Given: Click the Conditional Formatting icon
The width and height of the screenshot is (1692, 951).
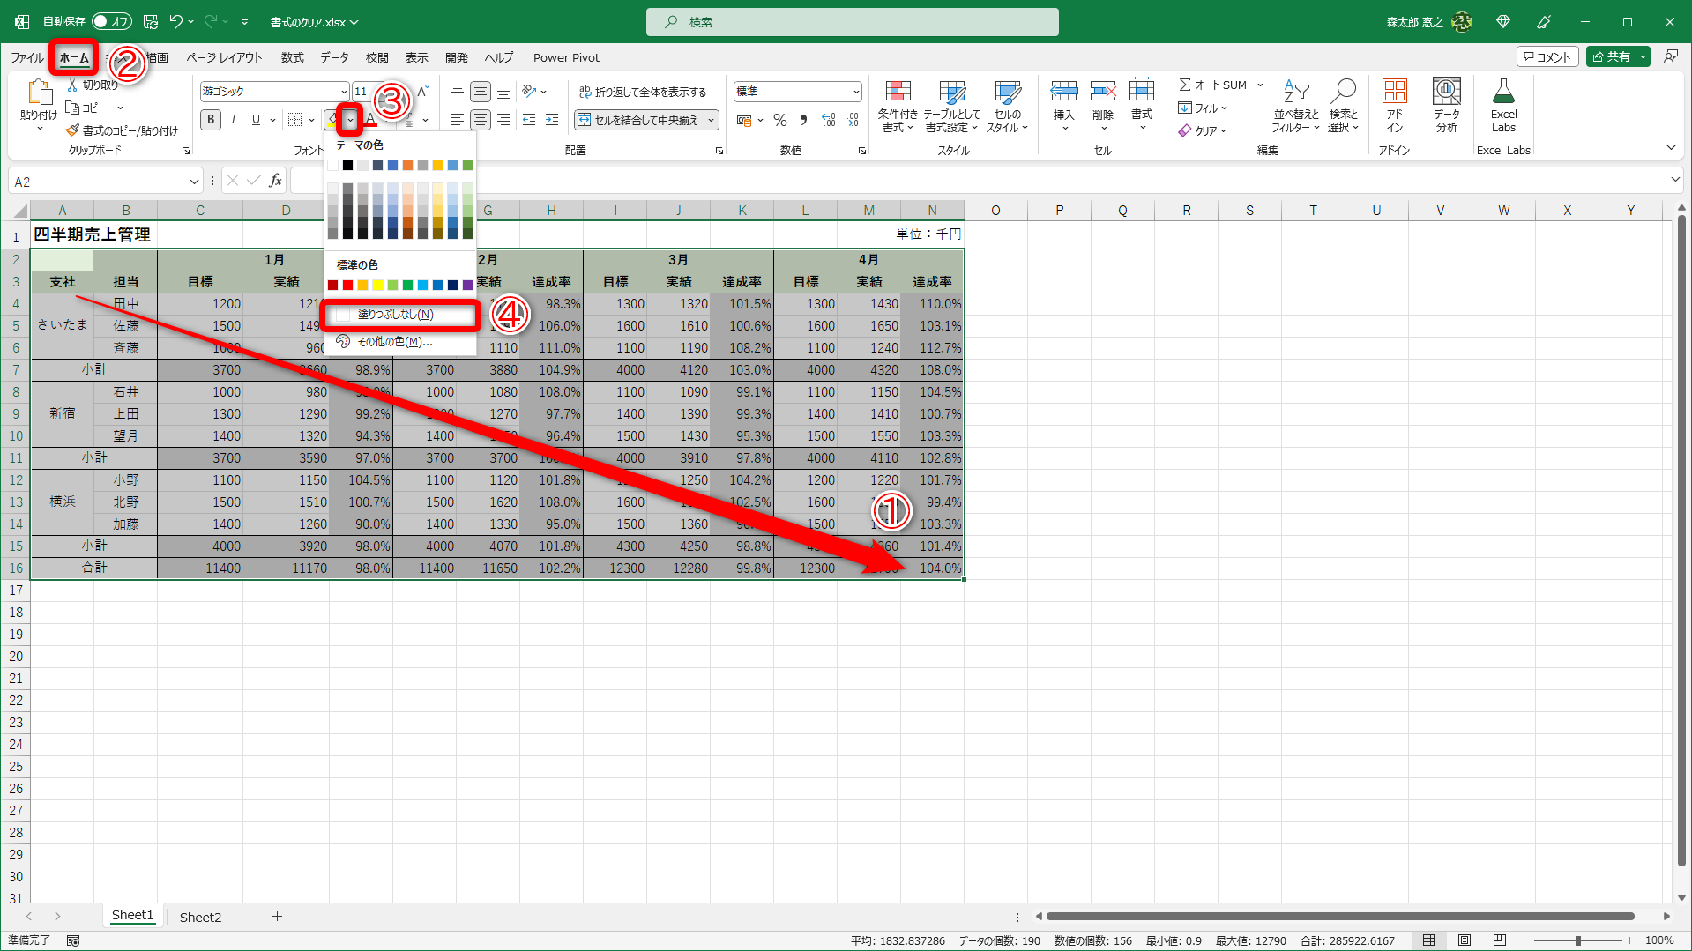Looking at the screenshot, I should (x=898, y=92).
